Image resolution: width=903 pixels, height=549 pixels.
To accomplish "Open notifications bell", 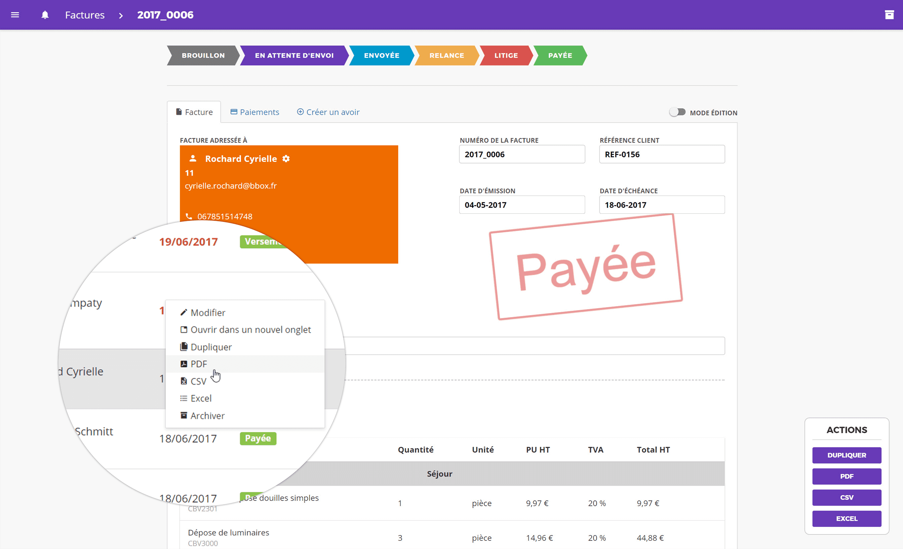I will 45,15.
